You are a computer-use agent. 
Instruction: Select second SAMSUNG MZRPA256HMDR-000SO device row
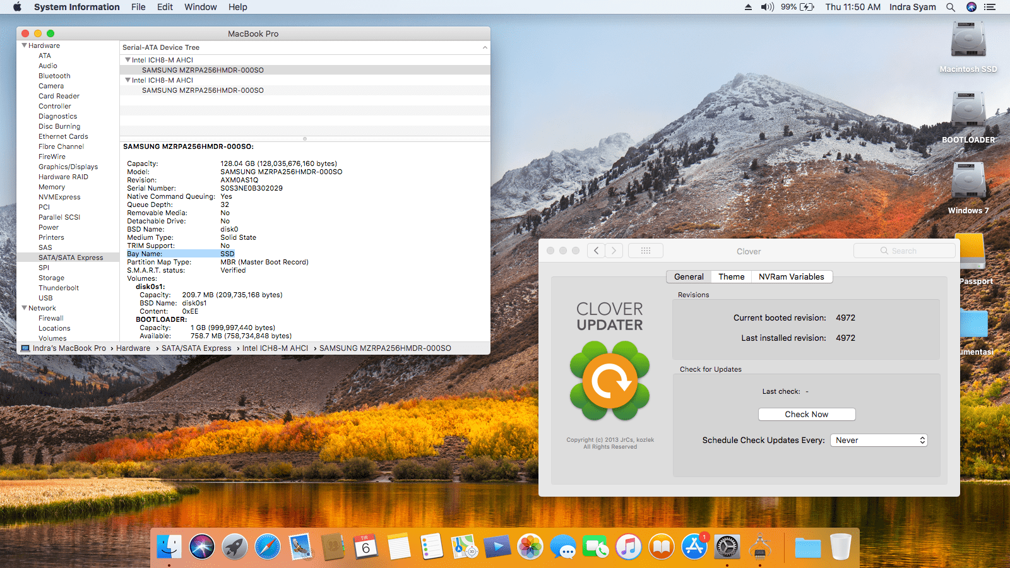click(x=305, y=90)
